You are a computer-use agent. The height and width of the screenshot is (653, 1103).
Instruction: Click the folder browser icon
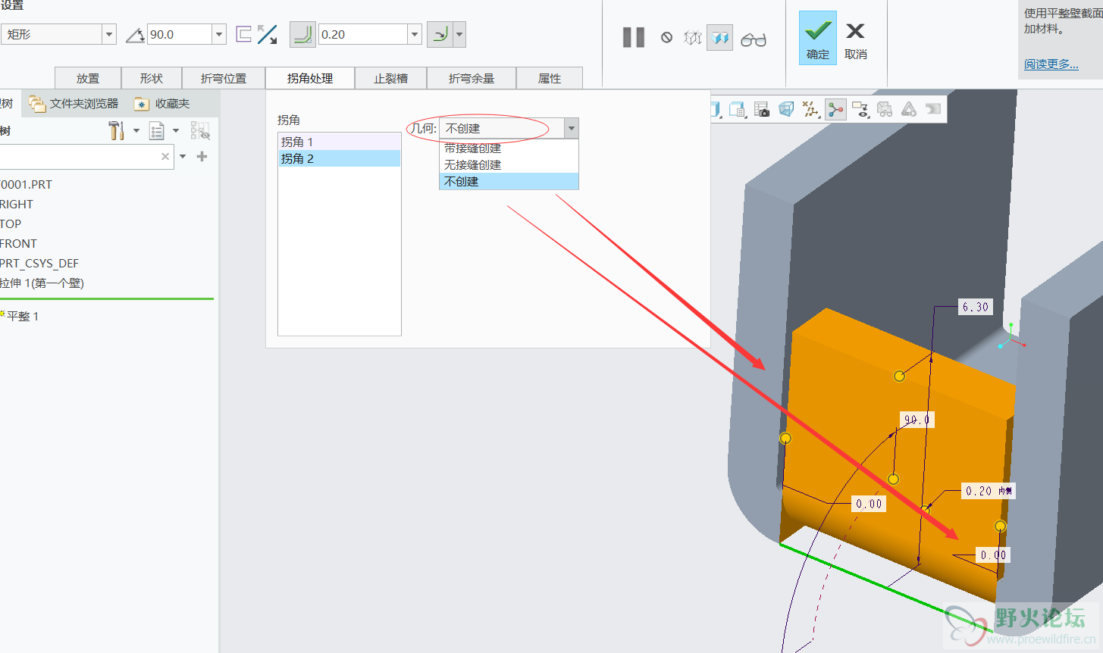(36, 104)
